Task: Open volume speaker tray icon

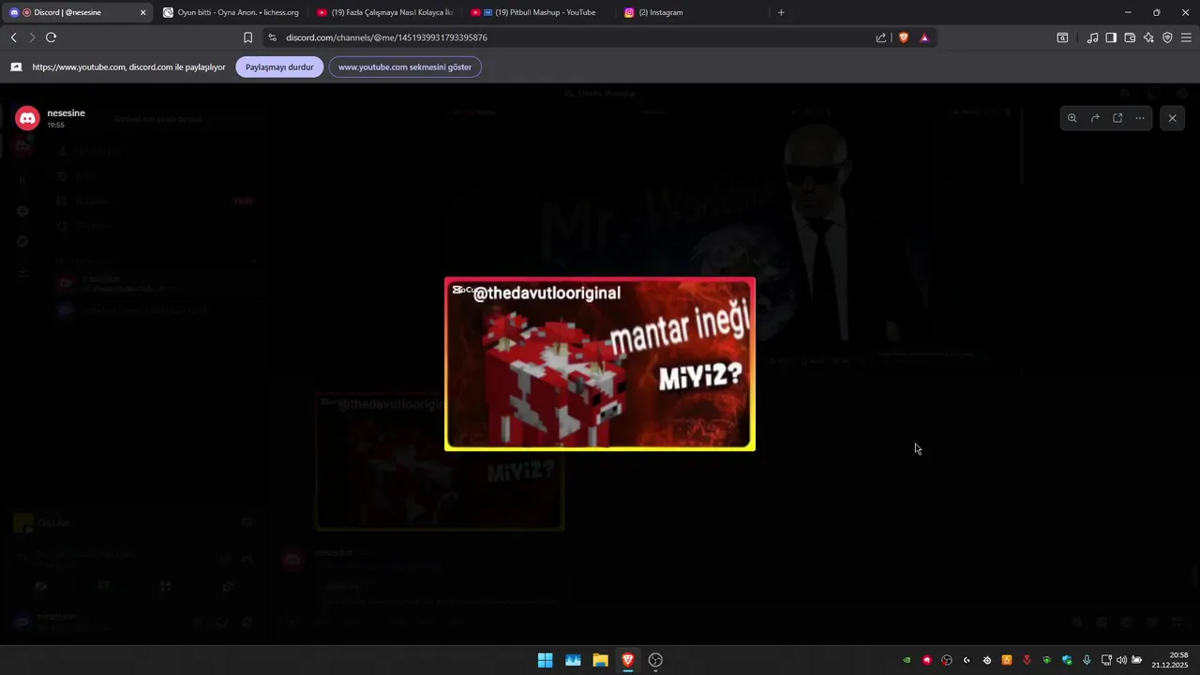Action: (x=1121, y=660)
